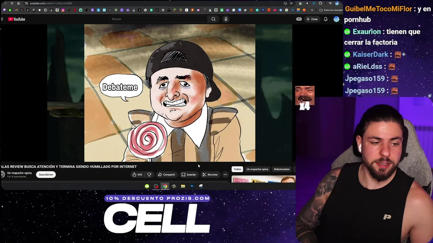Click the magnifier search button
Screen dimensions: 433x243
tap(213, 19)
